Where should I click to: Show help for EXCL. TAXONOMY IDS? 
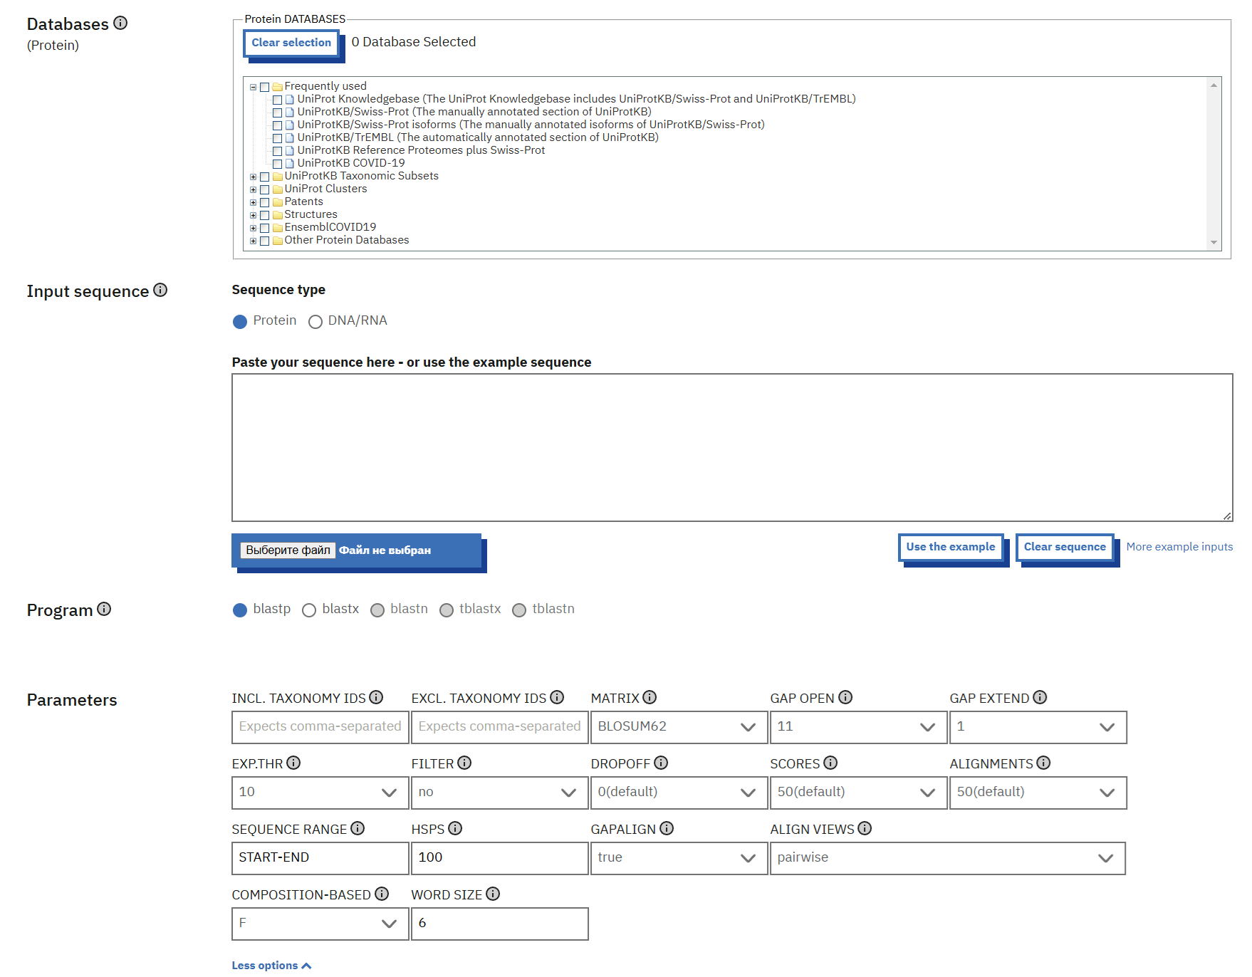(x=557, y=697)
